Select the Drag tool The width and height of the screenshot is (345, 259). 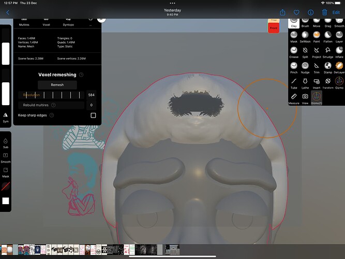[x=328, y=23]
